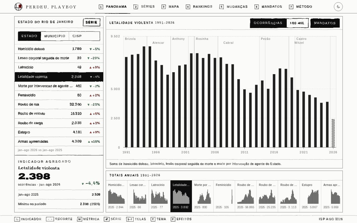The width and height of the screenshot is (357, 223).
Task: Open the Mandatos tab
Action: (x=268, y=7)
